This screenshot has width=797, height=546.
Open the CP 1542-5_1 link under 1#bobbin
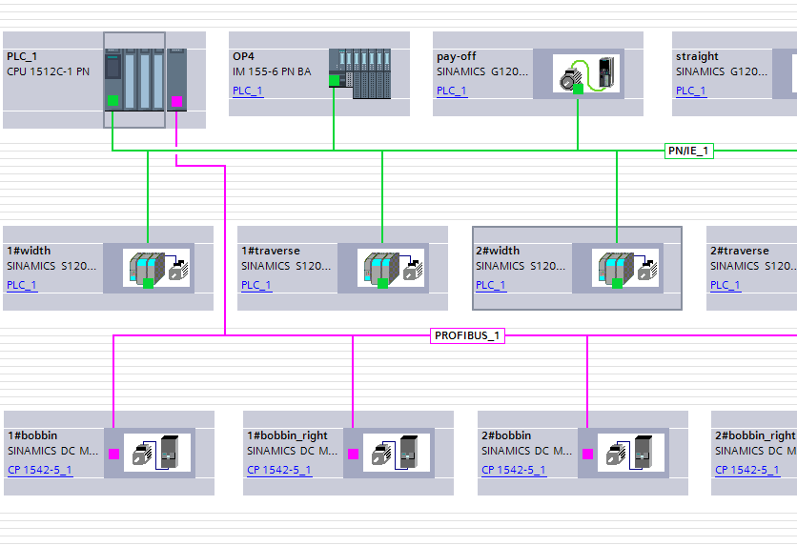40,470
